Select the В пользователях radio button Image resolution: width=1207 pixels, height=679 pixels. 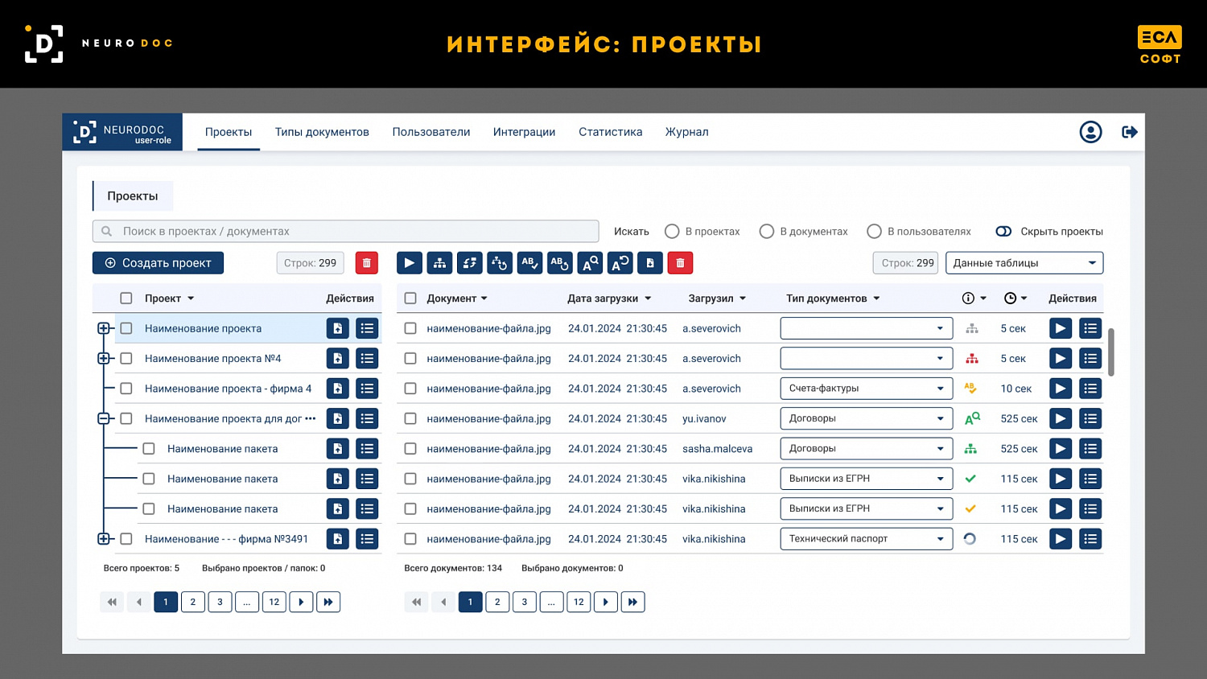(874, 232)
